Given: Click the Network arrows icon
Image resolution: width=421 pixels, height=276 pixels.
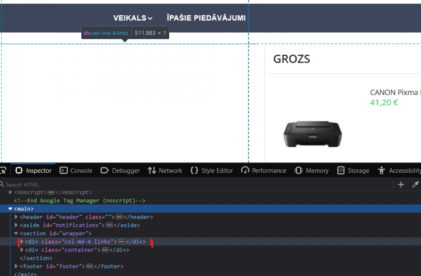Looking at the screenshot, I should coord(152,170).
